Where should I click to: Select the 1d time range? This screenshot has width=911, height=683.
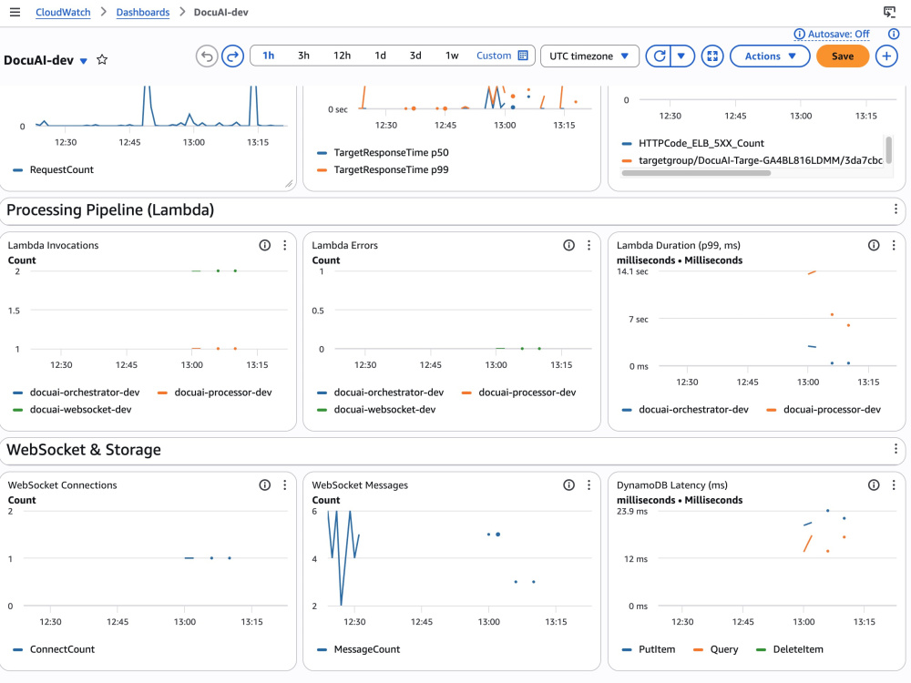point(380,56)
